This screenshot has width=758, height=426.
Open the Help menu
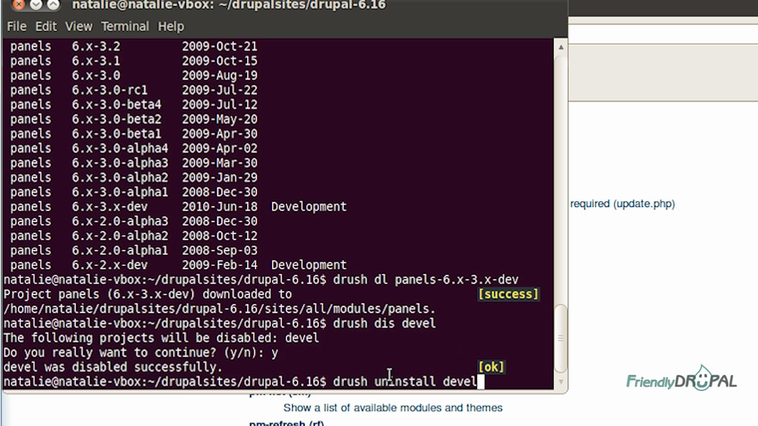[x=171, y=26]
